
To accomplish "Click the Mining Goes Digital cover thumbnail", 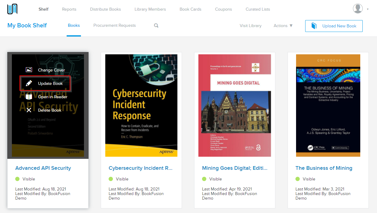I will coord(235,106).
